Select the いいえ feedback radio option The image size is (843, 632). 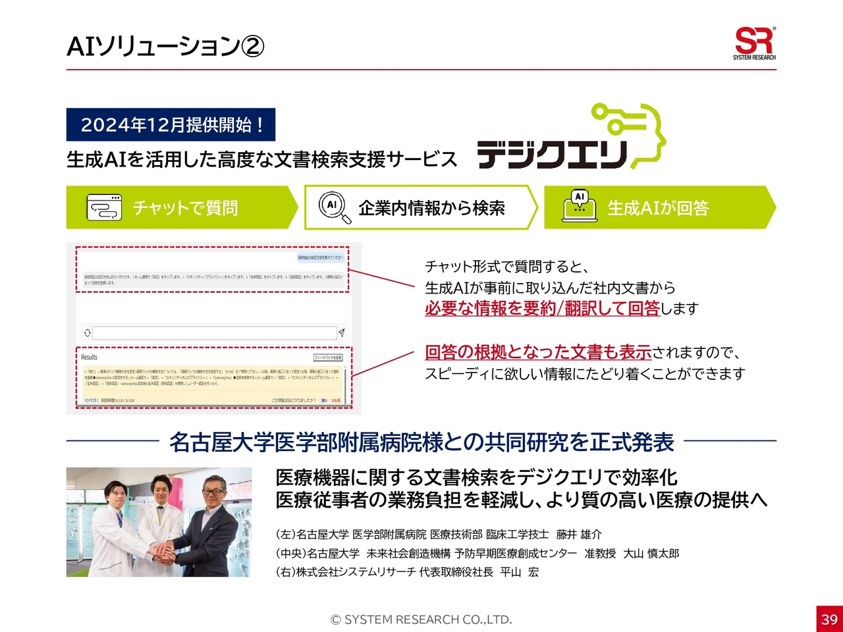click(x=335, y=400)
